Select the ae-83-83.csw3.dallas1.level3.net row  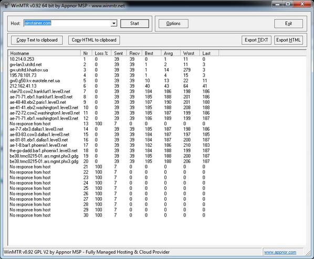click(113, 134)
